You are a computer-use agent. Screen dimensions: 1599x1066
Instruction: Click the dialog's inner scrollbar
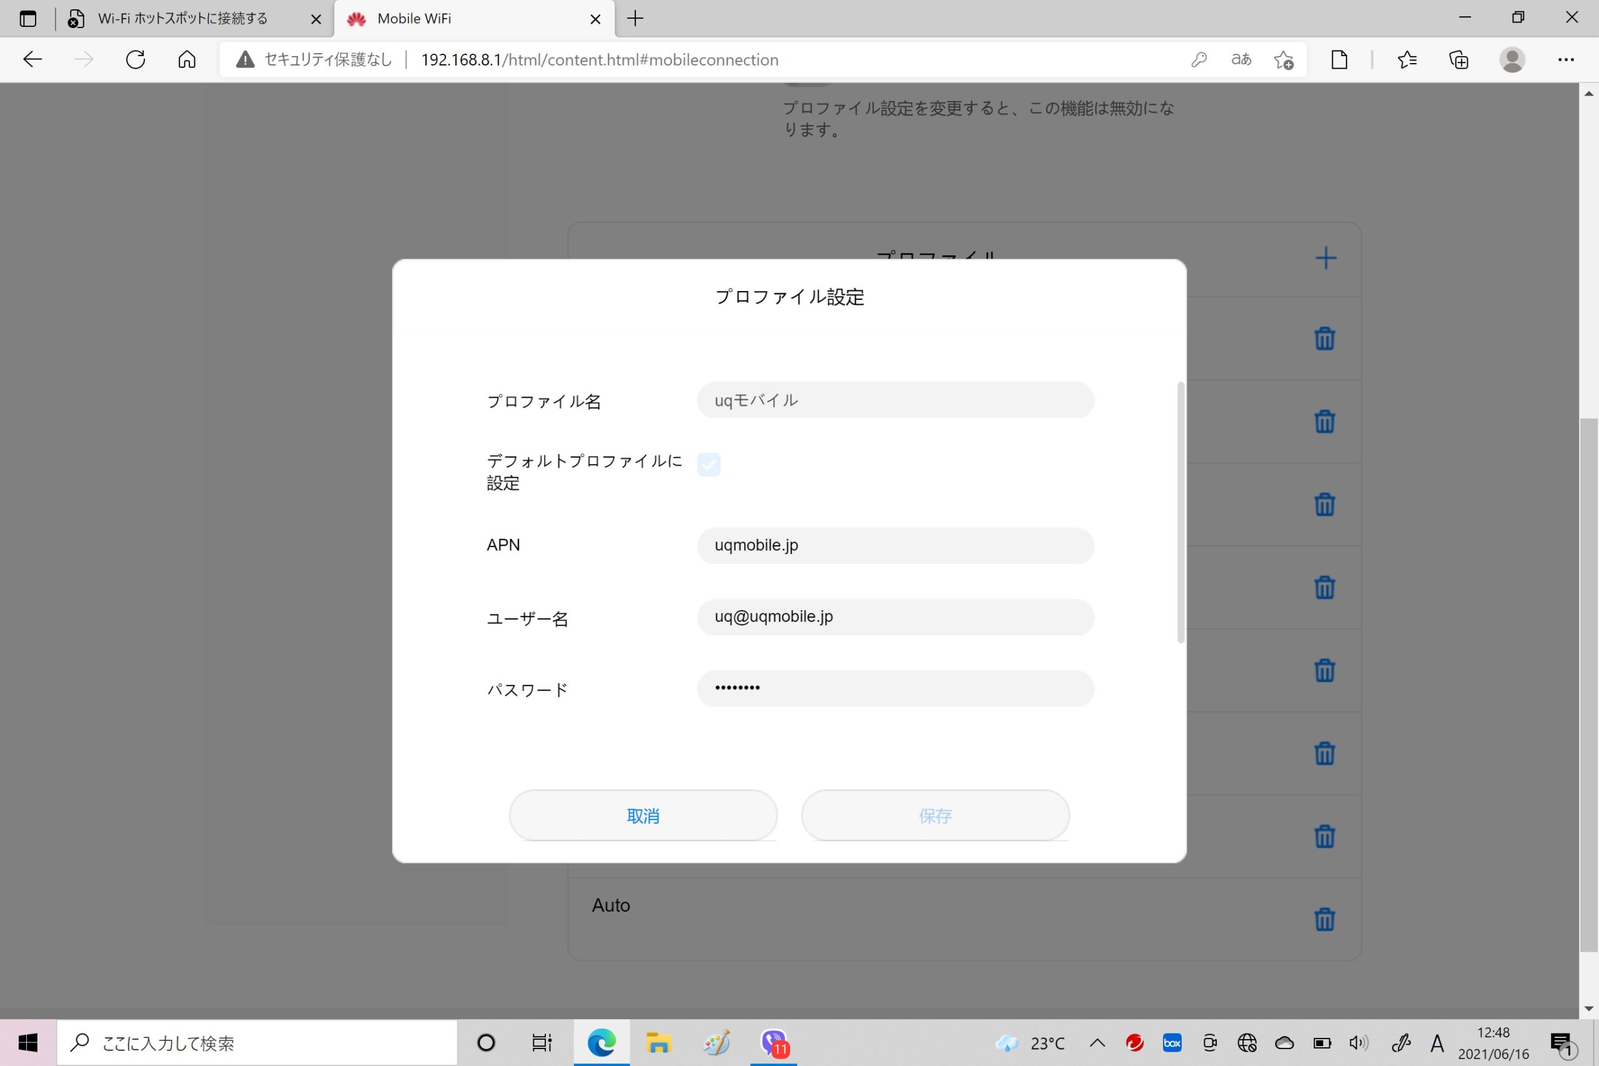(1181, 512)
